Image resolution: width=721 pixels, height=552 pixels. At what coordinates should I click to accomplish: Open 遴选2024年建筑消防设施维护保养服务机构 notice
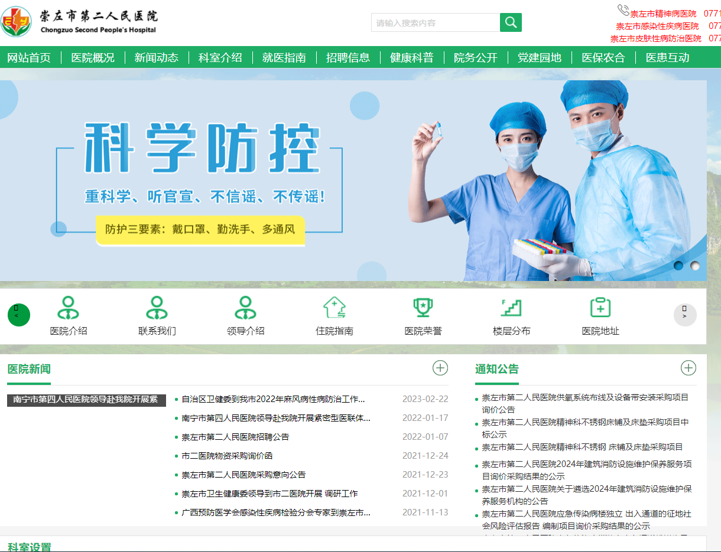pos(586,495)
